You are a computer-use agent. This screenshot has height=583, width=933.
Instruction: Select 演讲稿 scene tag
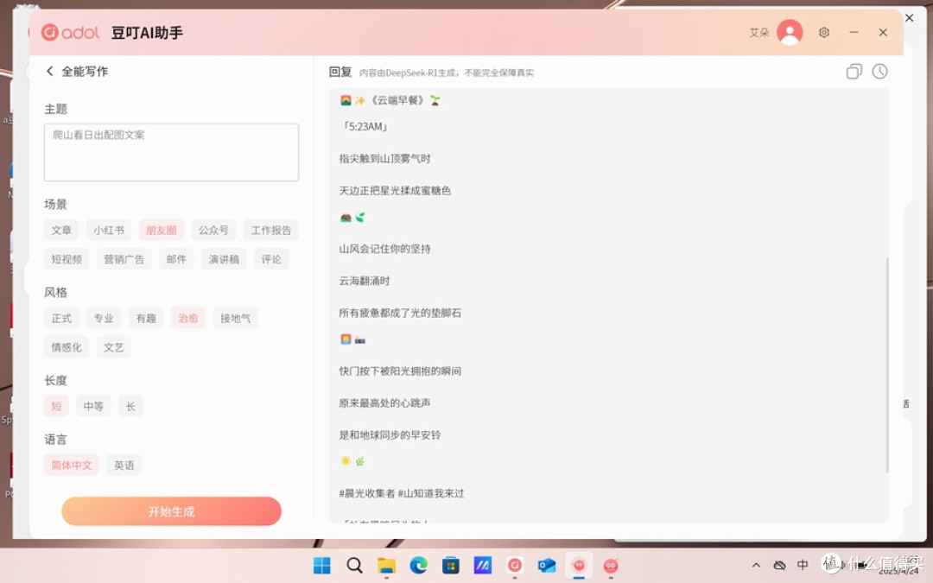pos(224,259)
